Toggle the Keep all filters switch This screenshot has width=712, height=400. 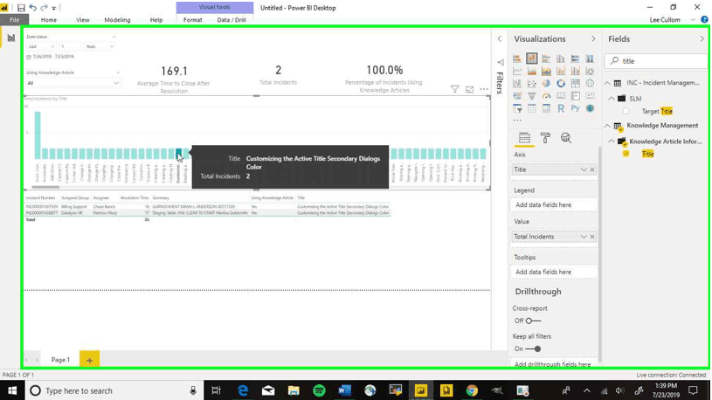coord(533,348)
